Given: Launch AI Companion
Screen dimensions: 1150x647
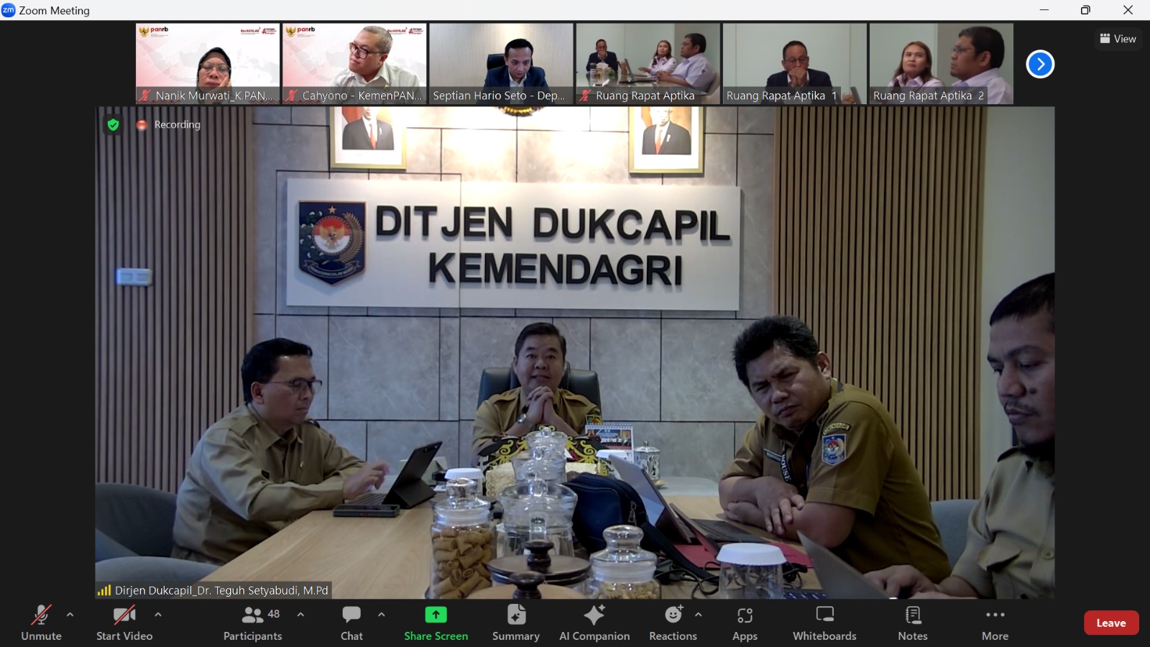Looking at the screenshot, I should [x=594, y=623].
